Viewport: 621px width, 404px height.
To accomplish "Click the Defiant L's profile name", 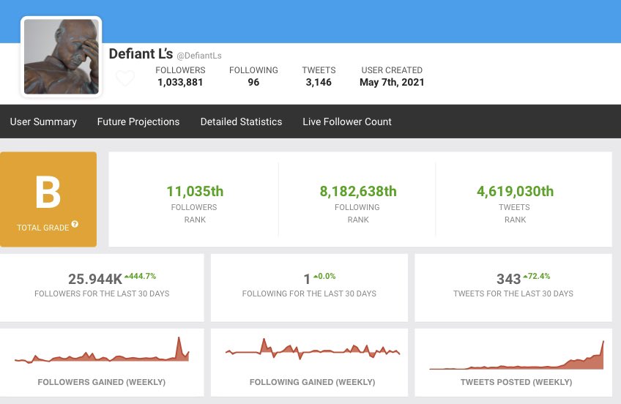I will (x=141, y=54).
